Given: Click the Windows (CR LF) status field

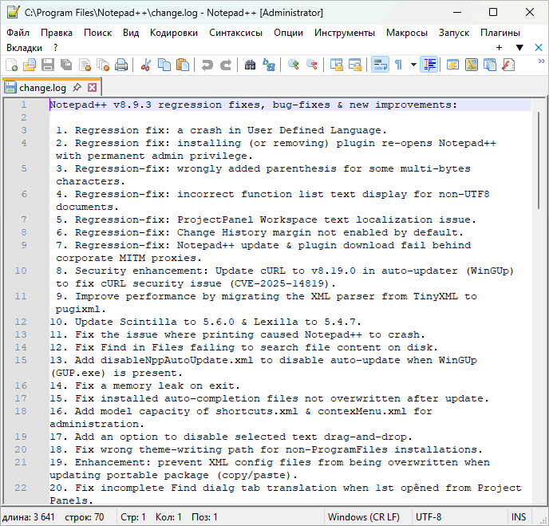Looking at the screenshot, I should click(x=363, y=517).
